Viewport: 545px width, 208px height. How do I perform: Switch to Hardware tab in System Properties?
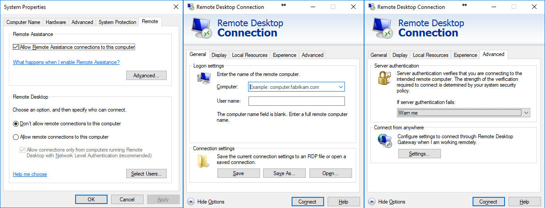56,22
